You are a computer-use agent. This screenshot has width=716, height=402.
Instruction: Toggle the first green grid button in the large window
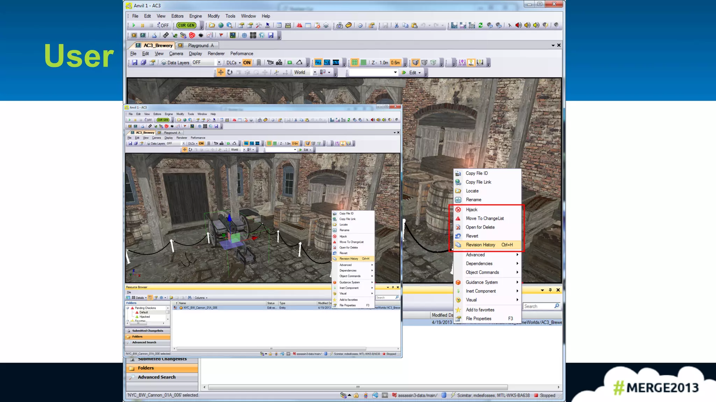point(355,62)
